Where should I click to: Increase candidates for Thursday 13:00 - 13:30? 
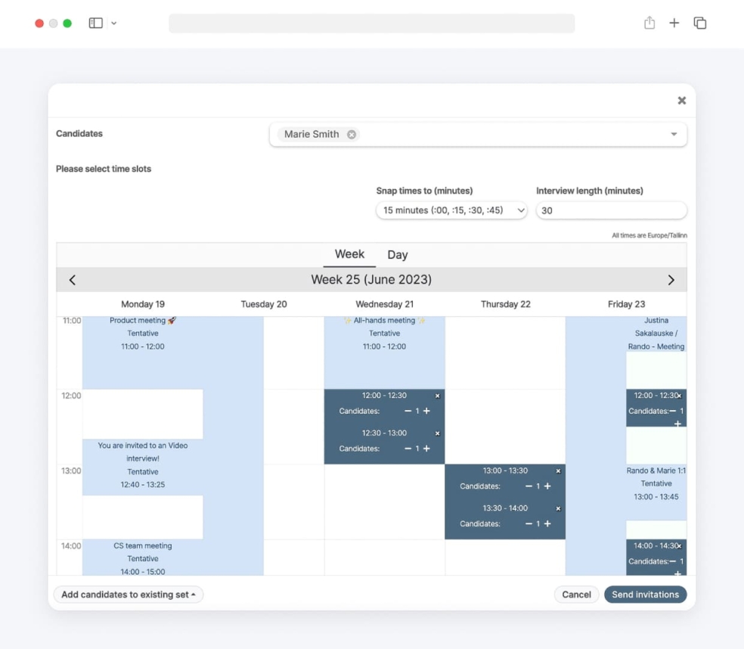547,486
